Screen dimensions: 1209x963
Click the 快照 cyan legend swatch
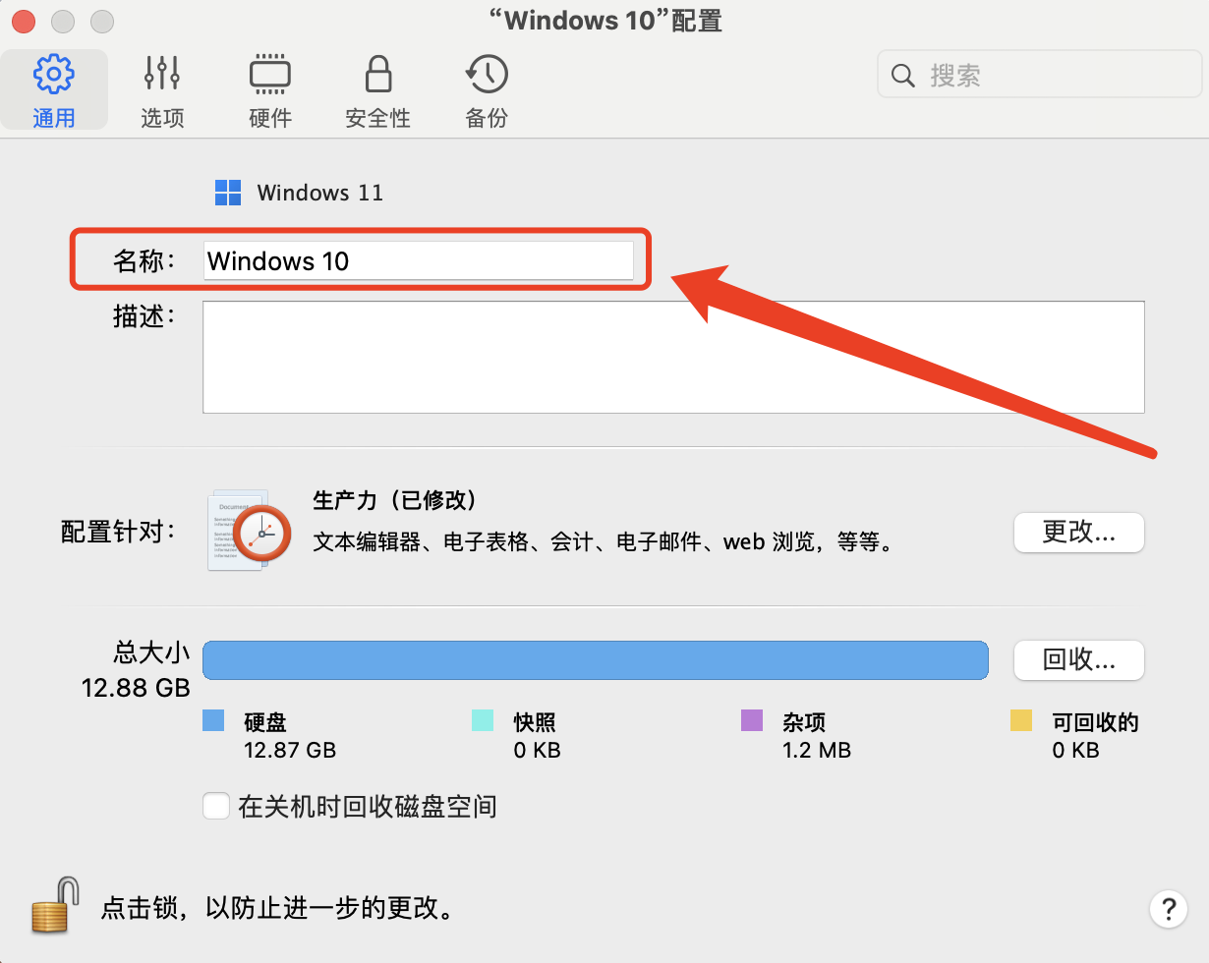[483, 721]
